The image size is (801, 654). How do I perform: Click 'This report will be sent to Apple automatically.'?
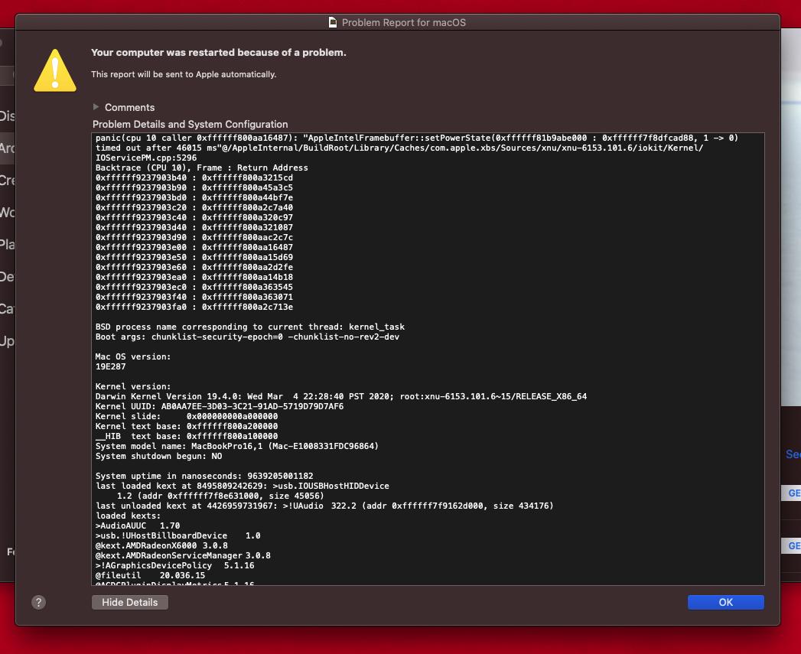tap(184, 74)
